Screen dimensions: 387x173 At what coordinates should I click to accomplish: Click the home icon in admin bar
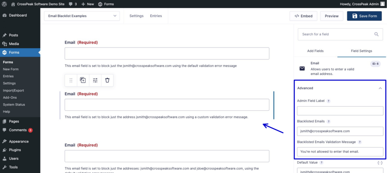coord(13,4)
